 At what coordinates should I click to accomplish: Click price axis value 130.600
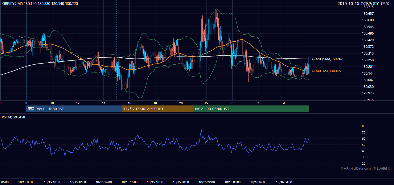(x=368, y=20)
